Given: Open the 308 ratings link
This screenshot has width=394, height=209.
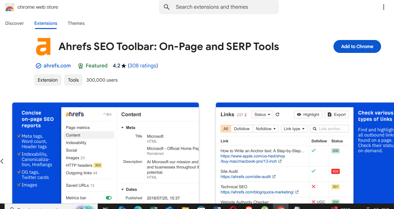Looking at the screenshot, I should pos(143,65).
